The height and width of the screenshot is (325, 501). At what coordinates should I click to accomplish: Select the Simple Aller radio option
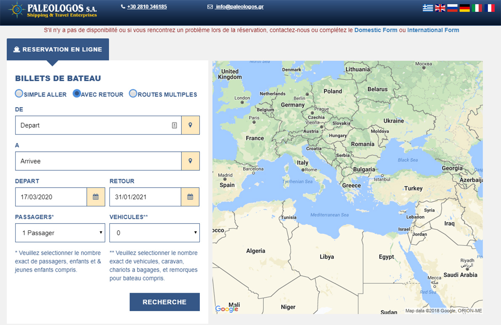coord(19,93)
